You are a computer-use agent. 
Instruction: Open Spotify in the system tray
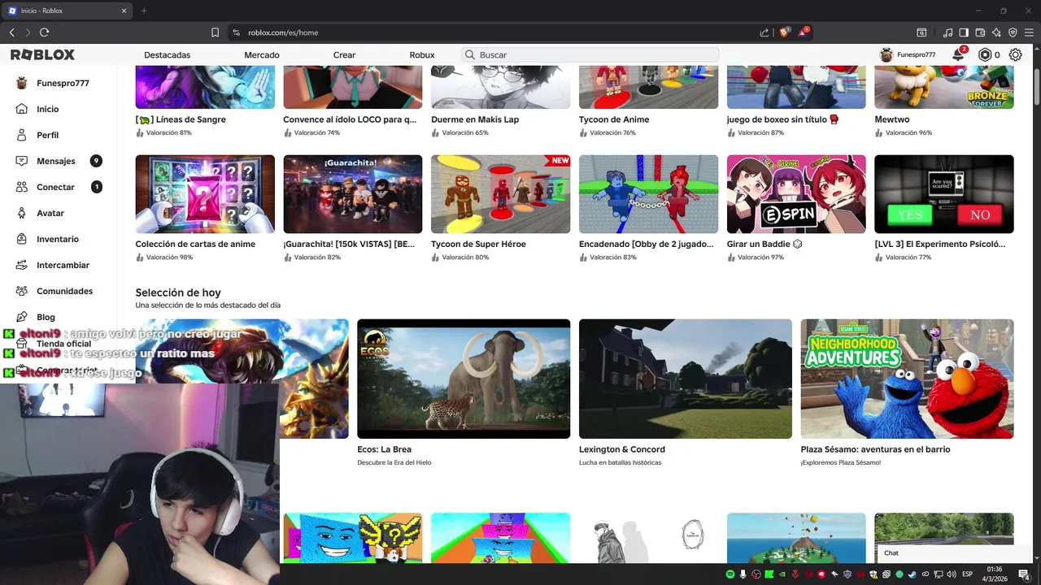[x=730, y=574]
